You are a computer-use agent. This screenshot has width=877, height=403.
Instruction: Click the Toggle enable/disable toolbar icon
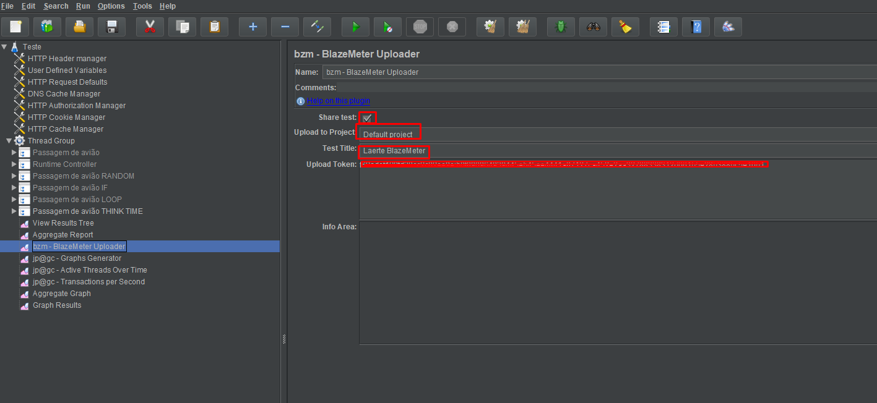point(317,27)
